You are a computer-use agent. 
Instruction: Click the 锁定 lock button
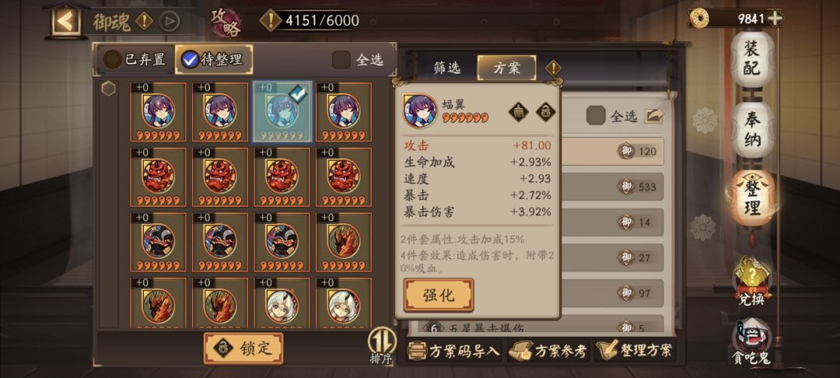point(243,348)
